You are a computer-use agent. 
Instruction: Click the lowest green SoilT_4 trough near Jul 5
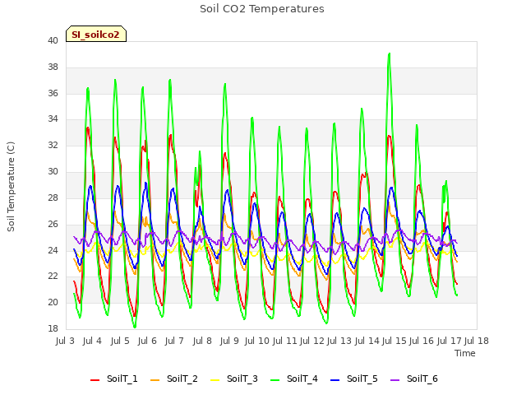[135, 327]
